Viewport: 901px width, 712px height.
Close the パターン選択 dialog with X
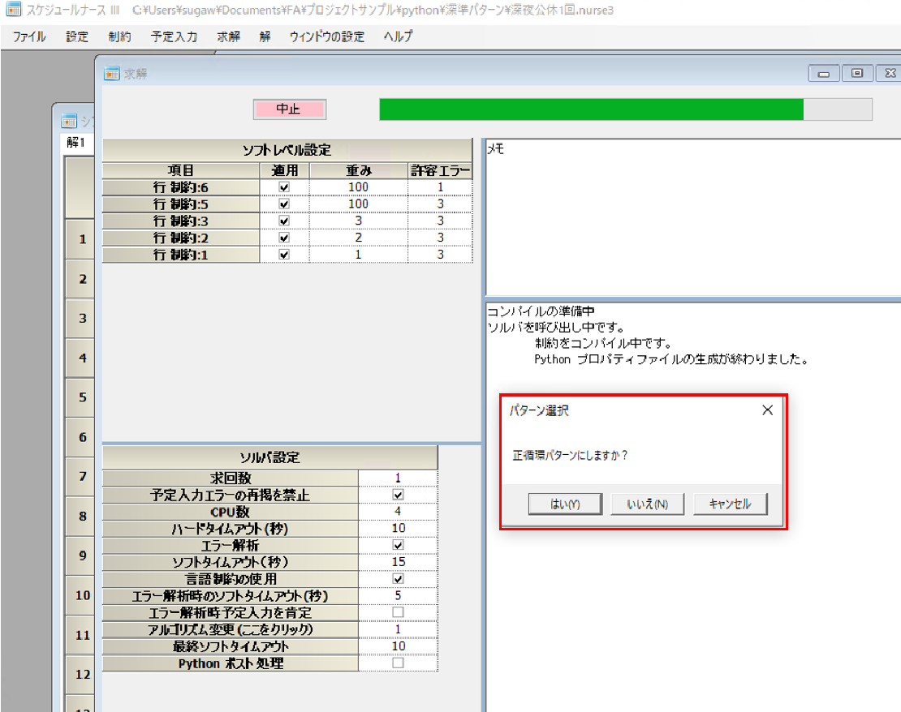767,410
